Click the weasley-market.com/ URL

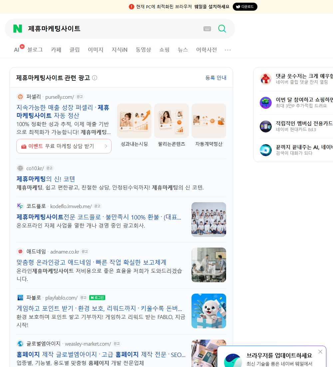[x=88, y=344]
